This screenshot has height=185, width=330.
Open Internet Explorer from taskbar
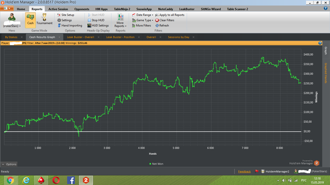pyautogui.click(x=26, y=180)
